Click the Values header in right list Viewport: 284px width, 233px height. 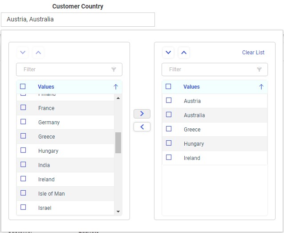[191, 87]
